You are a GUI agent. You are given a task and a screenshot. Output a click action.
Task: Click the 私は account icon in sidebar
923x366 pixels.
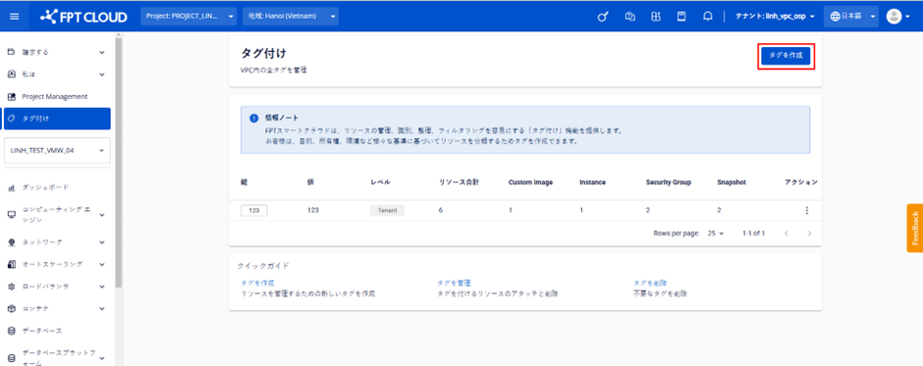pos(11,75)
